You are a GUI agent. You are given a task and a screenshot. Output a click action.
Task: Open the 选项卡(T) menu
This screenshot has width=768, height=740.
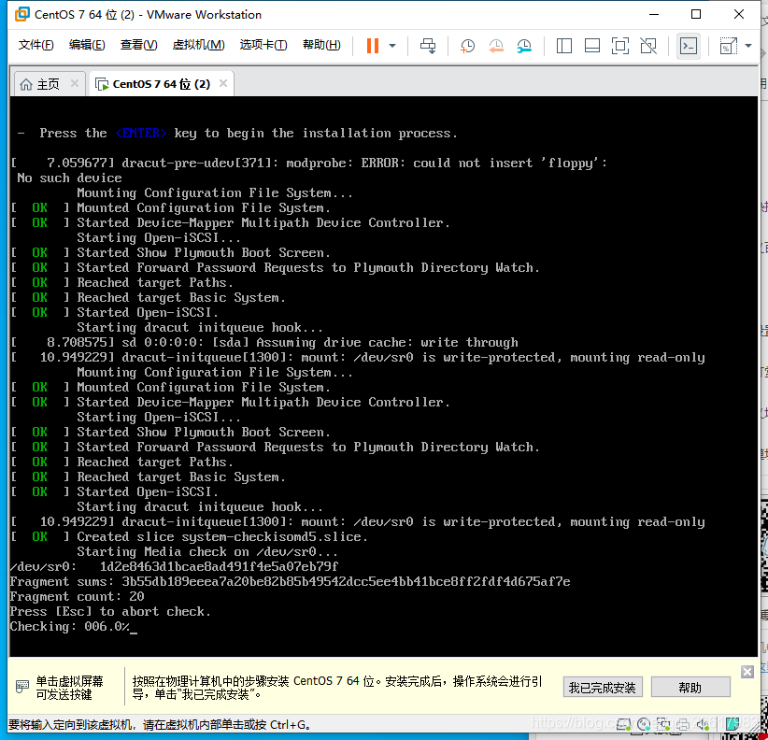point(263,45)
